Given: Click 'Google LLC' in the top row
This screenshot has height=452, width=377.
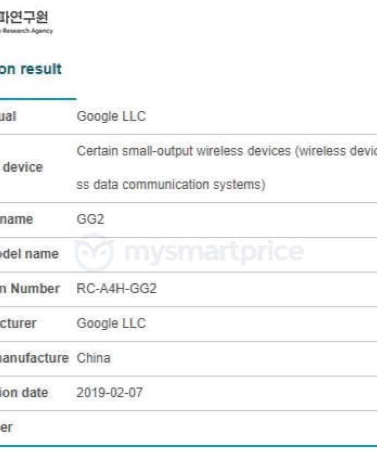Looking at the screenshot, I should [111, 116].
